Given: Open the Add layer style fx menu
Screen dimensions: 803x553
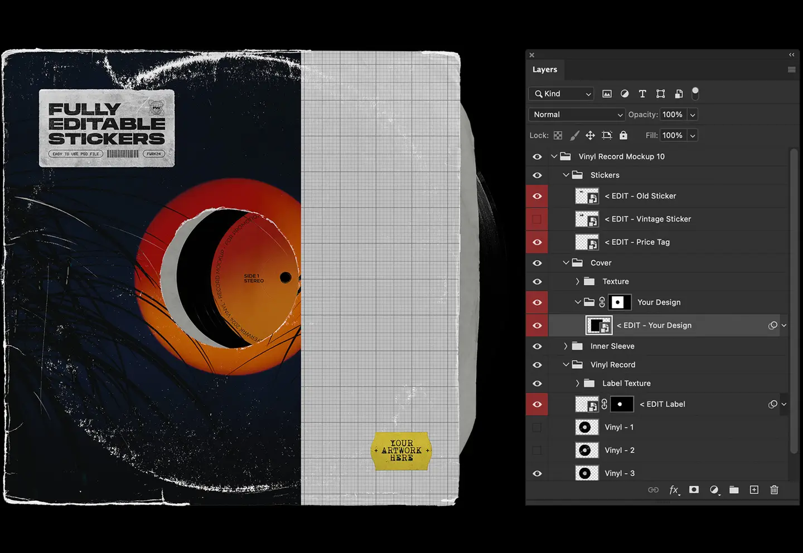Looking at the screenshot, I should (x=674, y=490).
